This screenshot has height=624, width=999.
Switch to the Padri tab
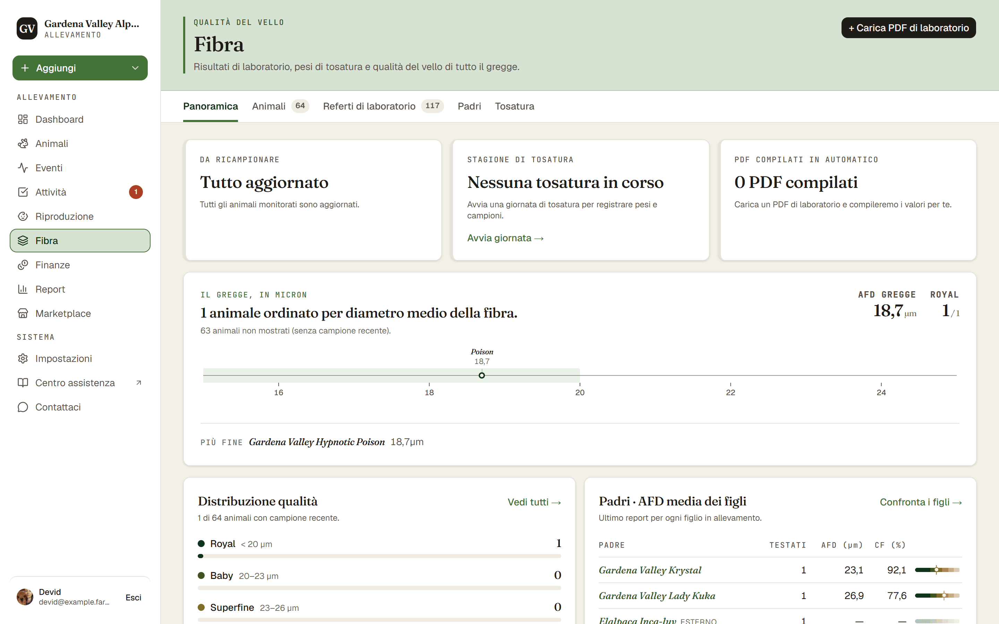coord(469,106)
